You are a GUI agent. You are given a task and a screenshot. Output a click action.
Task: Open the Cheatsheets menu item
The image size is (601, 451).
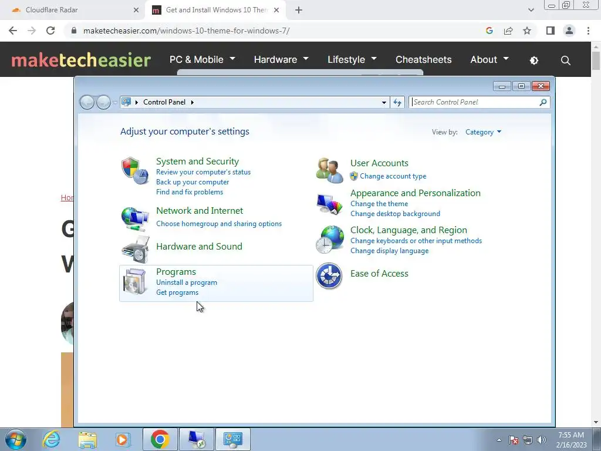(x=423, y=59)
